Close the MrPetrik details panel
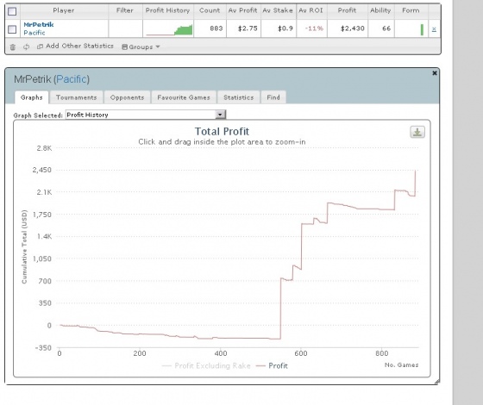 (x=435, y=73)
